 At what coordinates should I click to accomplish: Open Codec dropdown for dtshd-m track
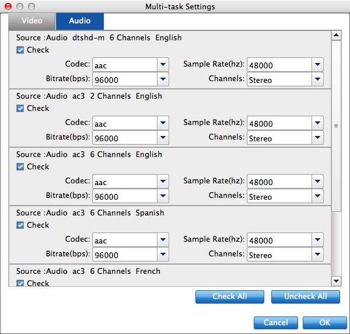pos(163,64)
